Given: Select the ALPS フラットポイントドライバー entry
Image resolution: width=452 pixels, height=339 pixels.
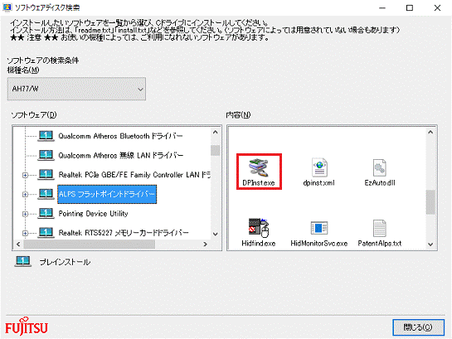Looking at the screenshot, I should coord(107,194).
